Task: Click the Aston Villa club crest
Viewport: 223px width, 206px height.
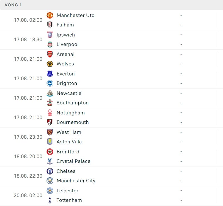Action: click(50, 142)
